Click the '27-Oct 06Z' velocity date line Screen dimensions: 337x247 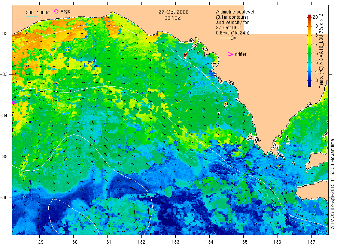tap(228, 28)
